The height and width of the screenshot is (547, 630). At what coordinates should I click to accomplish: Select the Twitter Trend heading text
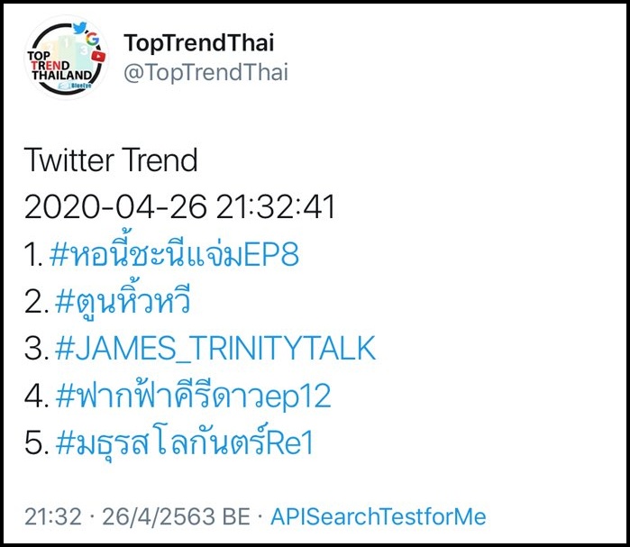click(111, 160)
